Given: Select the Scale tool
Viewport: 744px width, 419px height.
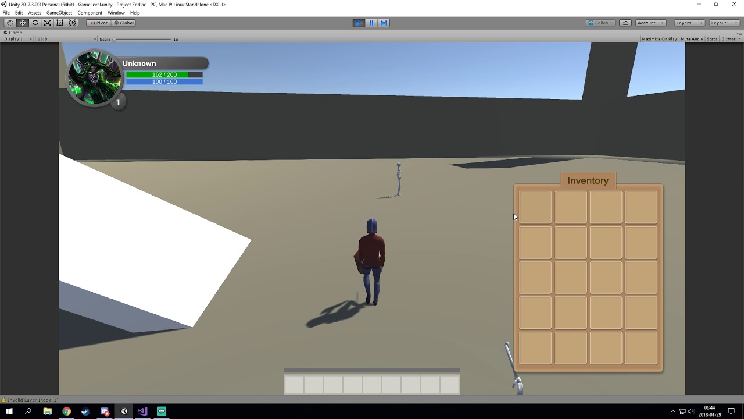Looking at the screenshot, I should [48, 23].
